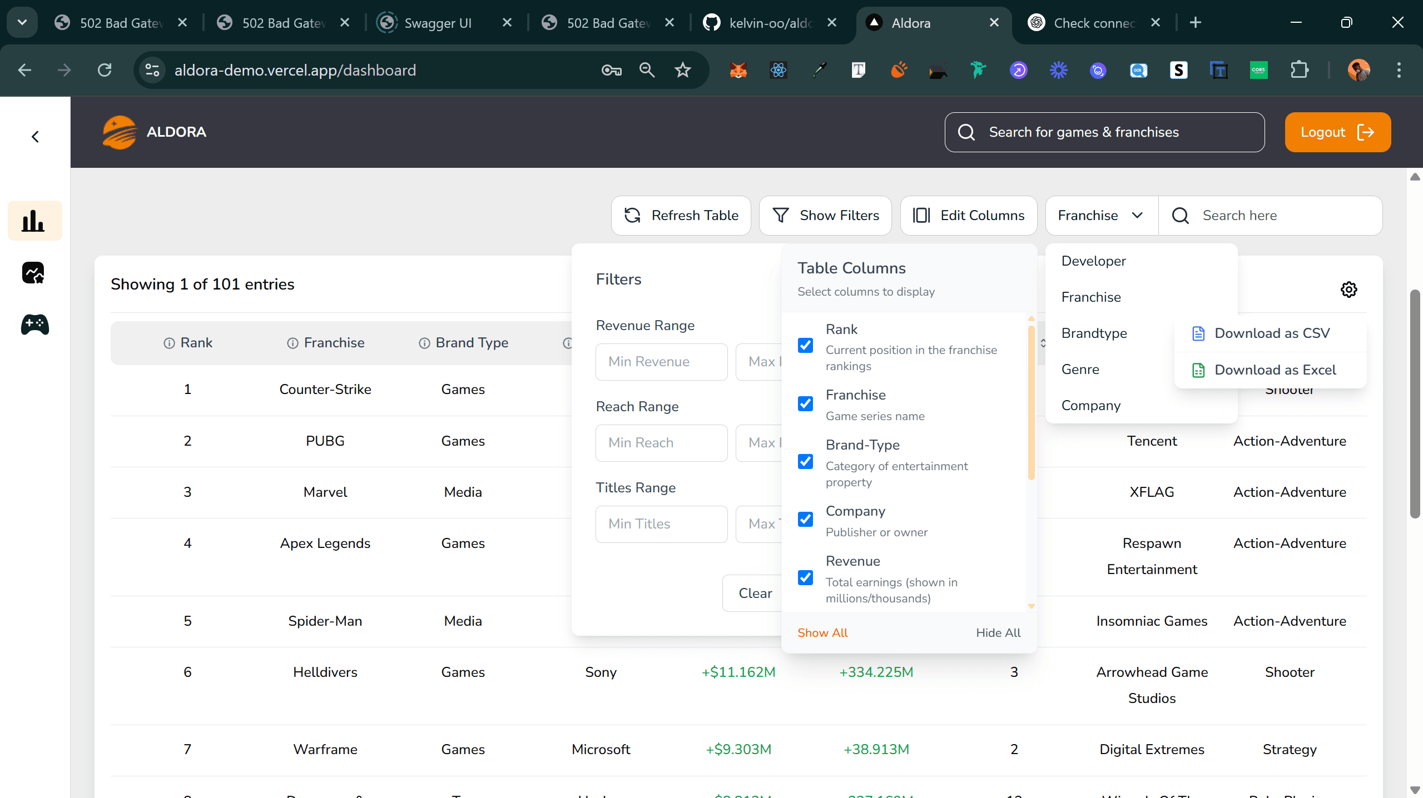
Task: Open the React Developer Tools extension
Action: (777, 70)
